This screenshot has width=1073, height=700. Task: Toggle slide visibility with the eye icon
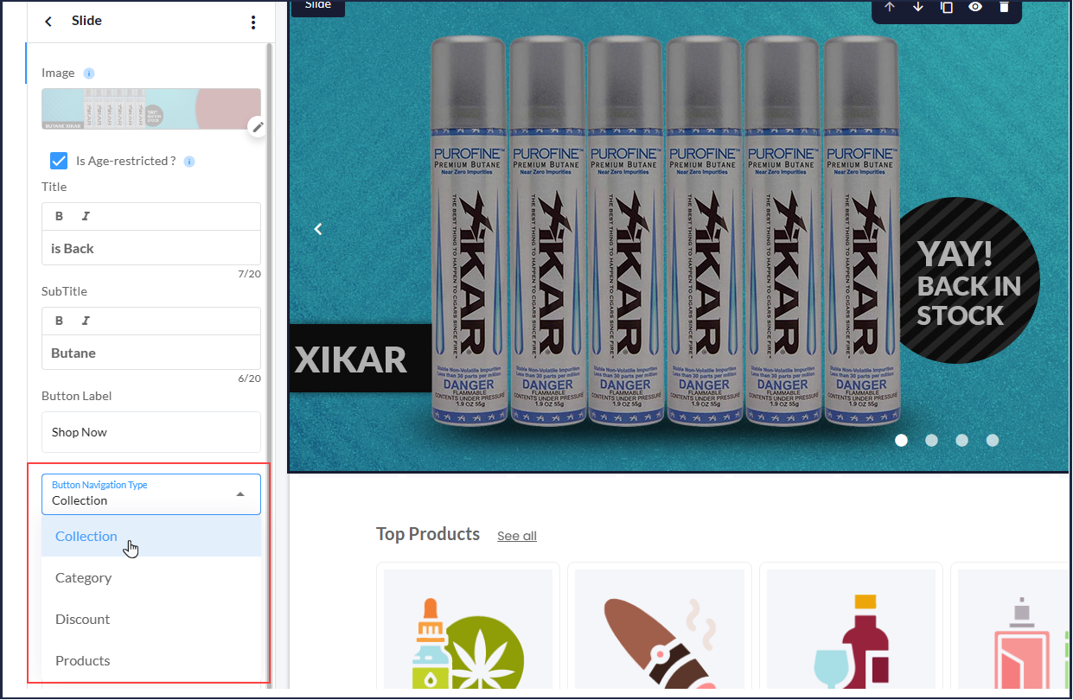point(975,7)
